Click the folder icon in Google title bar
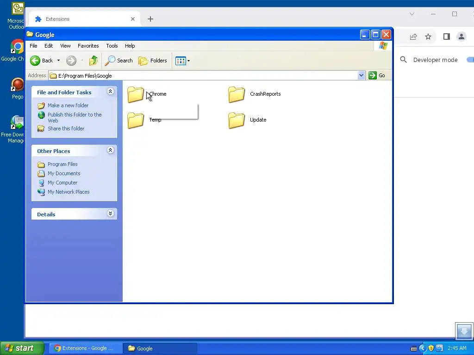This screenshot has height=355, width=474. click(x=30, y=34)
